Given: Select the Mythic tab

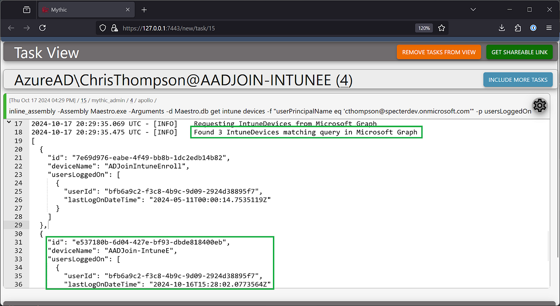Looking at the screenshot, I should coord(86,10).
